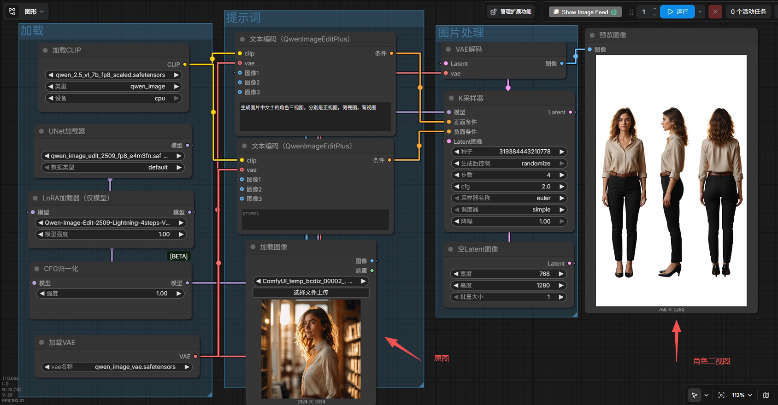Toggle the minimap icon
This screenshot has height=405, width=778.
click(x=766, y=395)
